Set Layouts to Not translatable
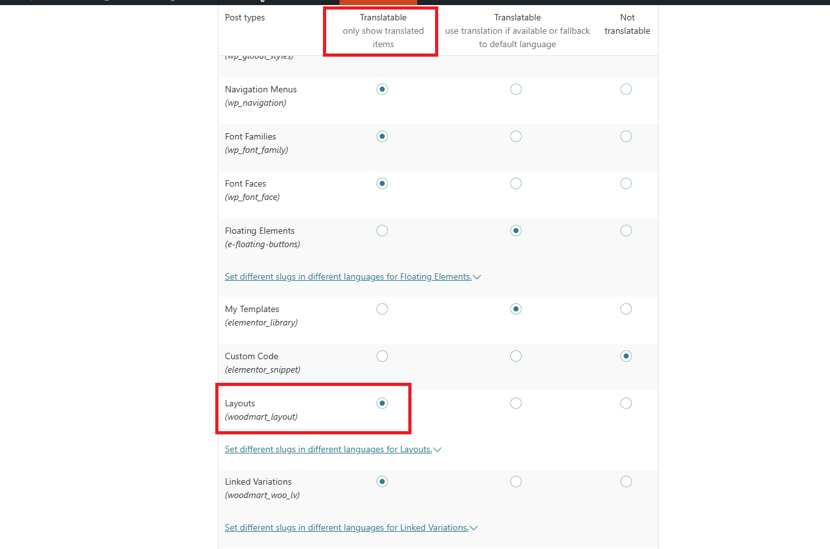The width and height of the screenshot is (830, 549). tap(626, 403)
